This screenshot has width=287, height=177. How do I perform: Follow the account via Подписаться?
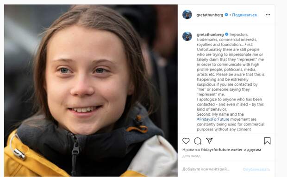point(244,15)
